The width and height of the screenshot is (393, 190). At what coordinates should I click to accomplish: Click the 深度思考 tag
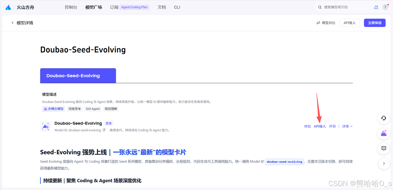75,109
